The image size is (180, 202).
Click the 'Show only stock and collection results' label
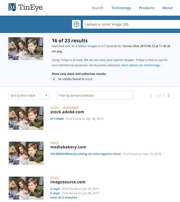(x=79, y=74)
